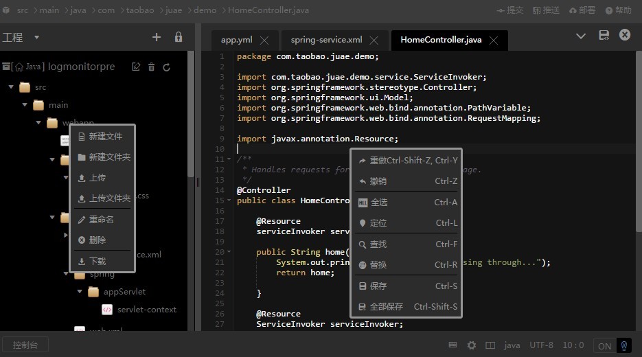Collapse the main folder arrow
This screenshot has width=642, height=357.
click(x=25, y=105)
